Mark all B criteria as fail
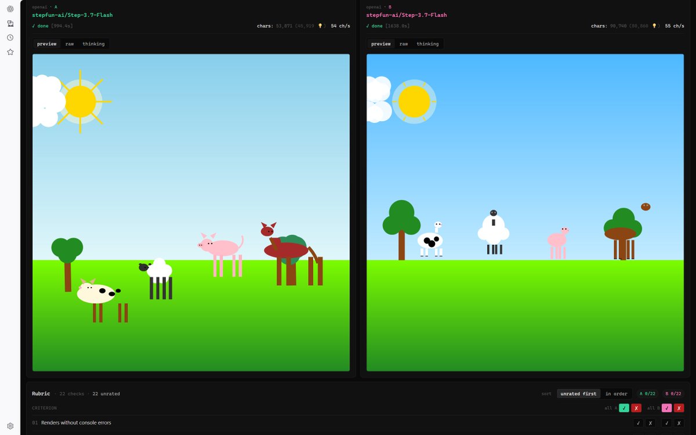The width and height of the screenshot is (696, 435). pyautogui.click(x=679, y=408)
